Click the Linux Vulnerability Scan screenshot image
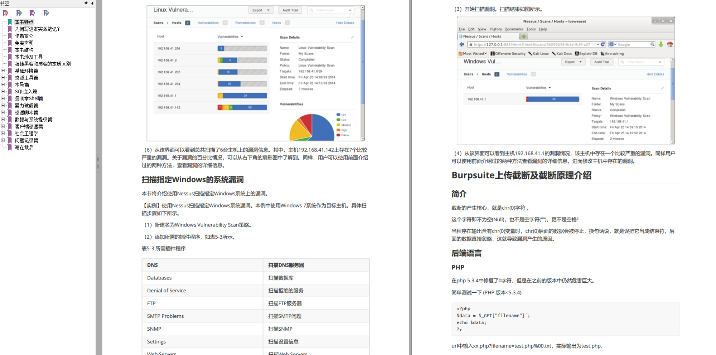 coord(256,73)
